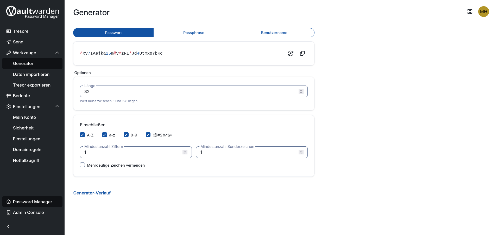The image size is (498, 235).
Task: Switch to the Benutzername tab
Action: click(274, 33)
